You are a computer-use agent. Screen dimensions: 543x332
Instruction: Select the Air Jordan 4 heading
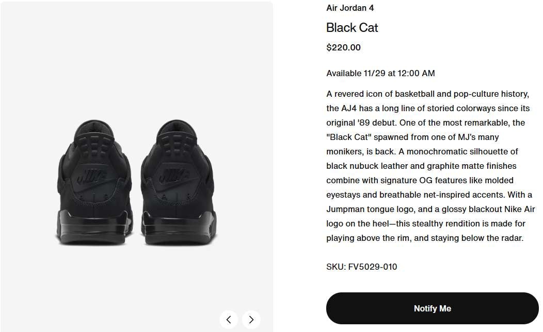[350, 8]
